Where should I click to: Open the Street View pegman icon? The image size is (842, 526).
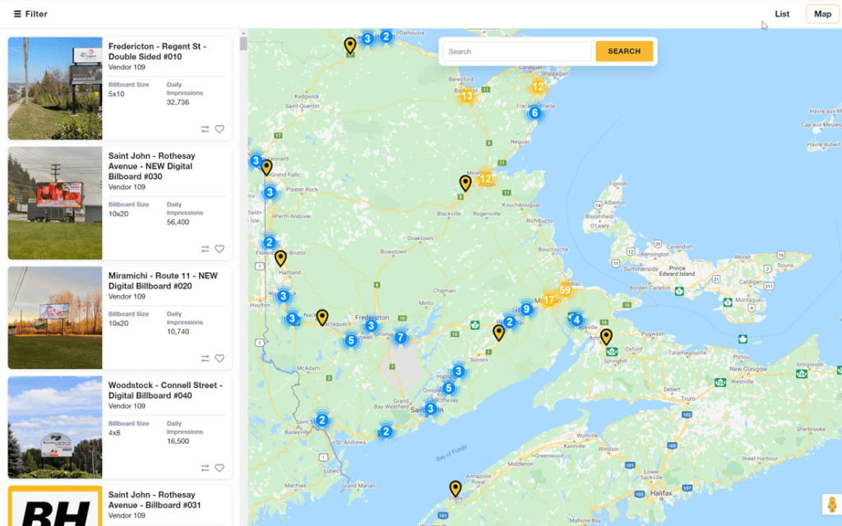pos(832,505)
